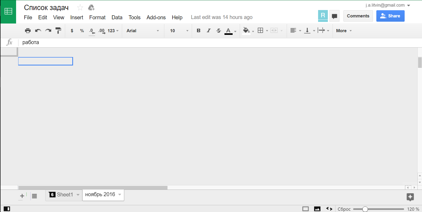This screenshot has width=422, height=212.
Task: Click the merge cells icon
Action: click(x=274, y=31)
